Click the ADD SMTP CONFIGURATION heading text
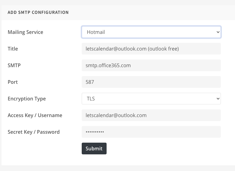235x171 pixels. 38,12
